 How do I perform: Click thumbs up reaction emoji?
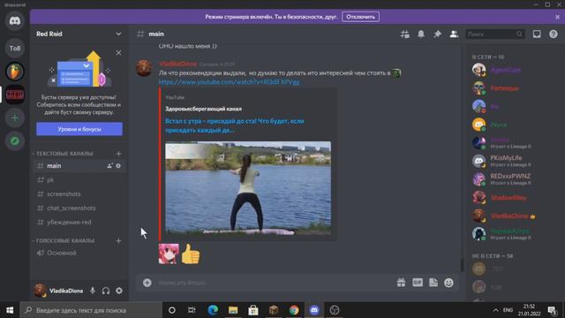click(x=191, y=254)
